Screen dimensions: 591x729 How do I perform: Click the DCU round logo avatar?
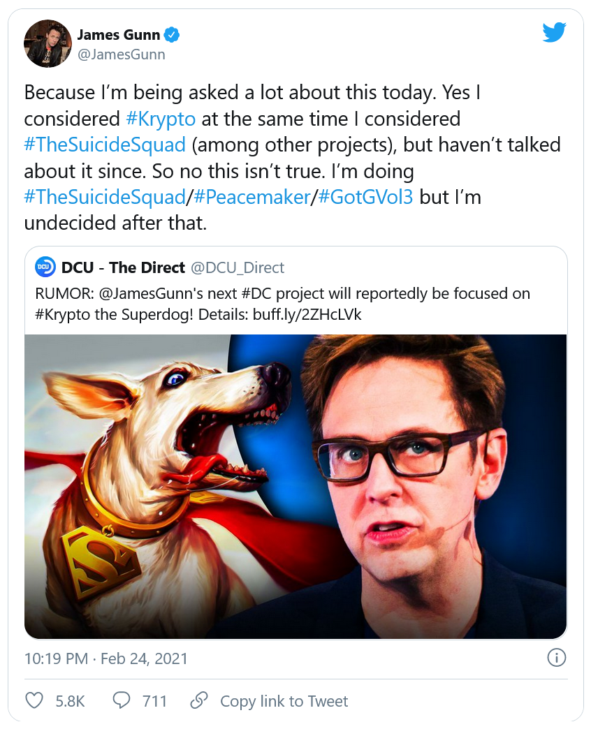[x=45, y=267]
